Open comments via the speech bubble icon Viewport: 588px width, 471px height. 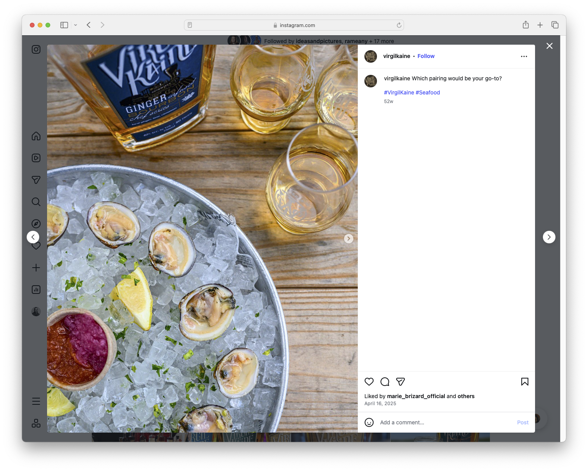coord(385,381)
